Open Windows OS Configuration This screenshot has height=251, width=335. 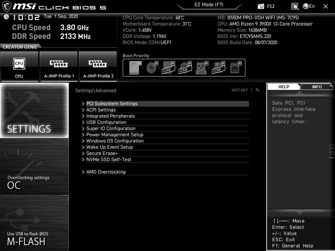(x=167, y=141)
